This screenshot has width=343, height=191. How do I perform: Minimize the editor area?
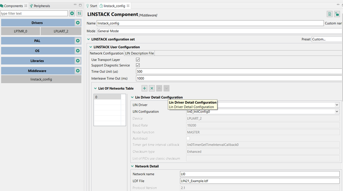coord(338,4)
